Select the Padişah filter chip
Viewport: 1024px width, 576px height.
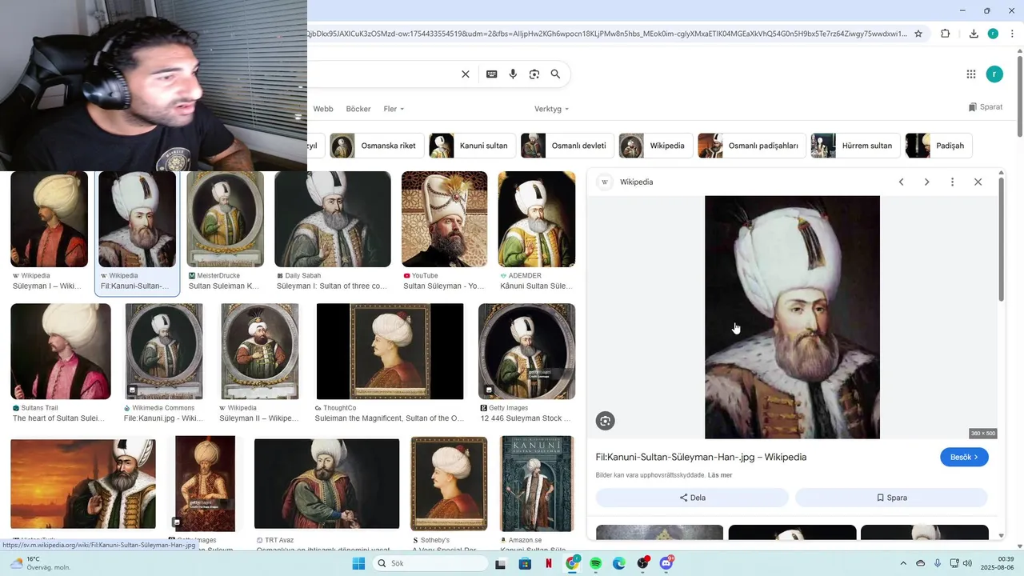pyautogui.click(x=938, y=146)
